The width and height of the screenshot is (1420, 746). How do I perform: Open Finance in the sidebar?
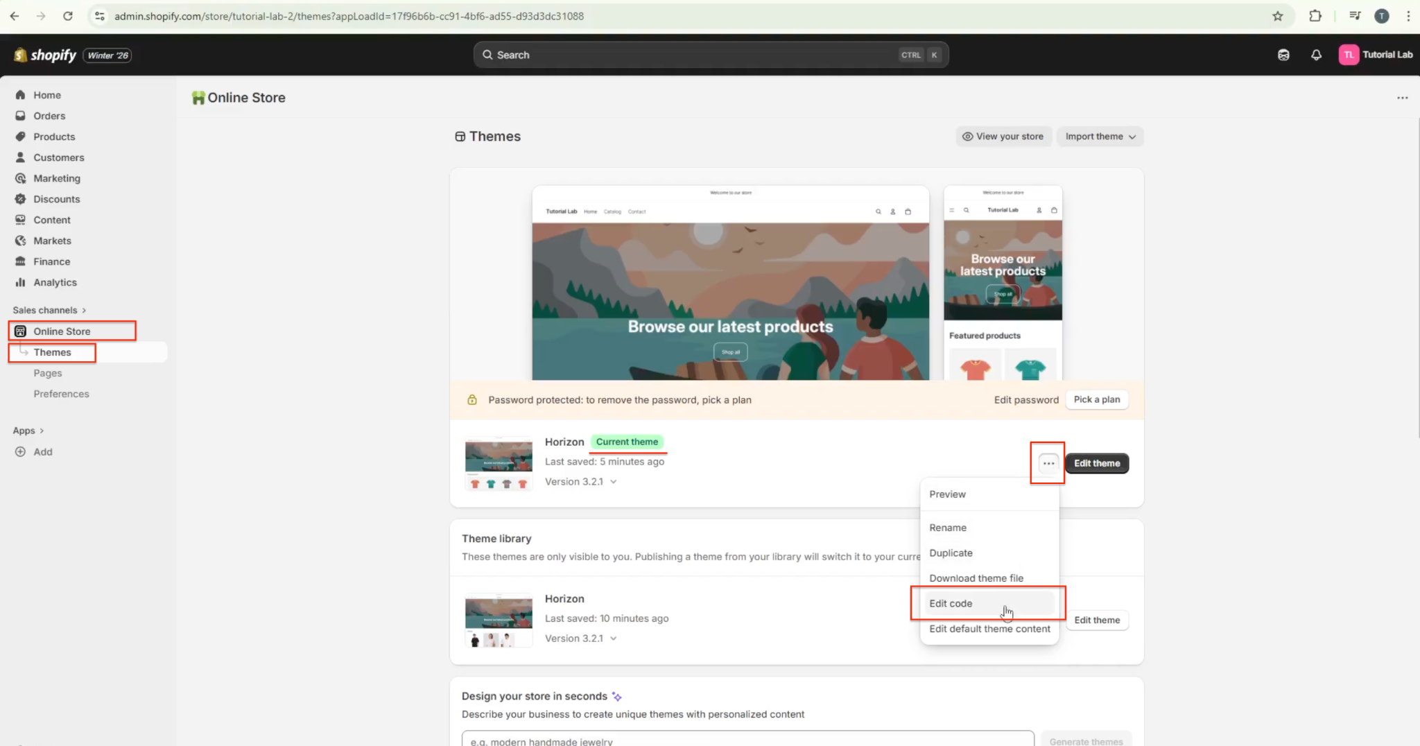[52, 261]
